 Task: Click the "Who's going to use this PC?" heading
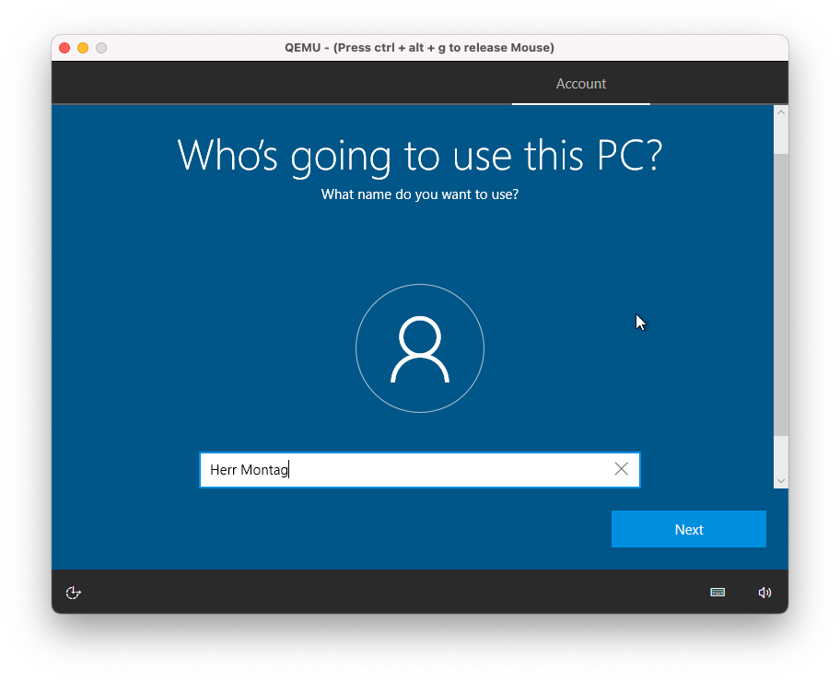420,155
